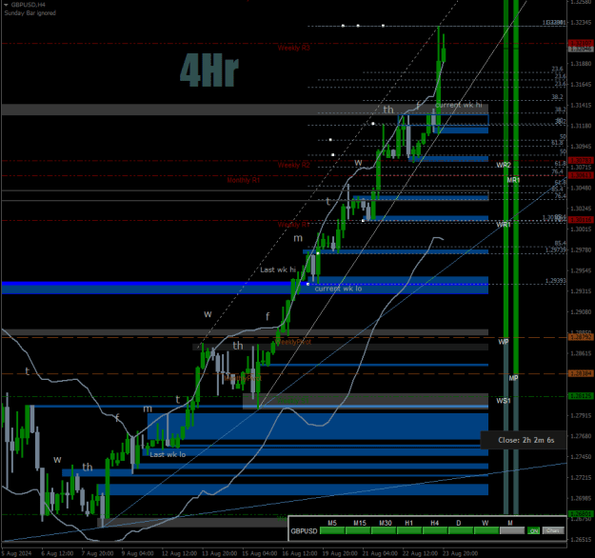The width and height of the screenshot is (595, 558).
Task: Click the W timeframe trend bar
Action: pos(486,530)
